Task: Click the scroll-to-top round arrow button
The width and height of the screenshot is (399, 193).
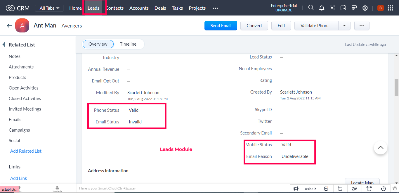Action: pyautogui.click(x=381, y=148)
